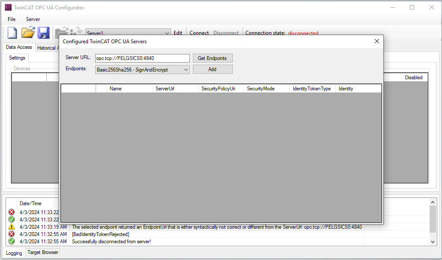The image size is (442, 260).
Task: Switch to the Target Browser tab
Action: pos(43,253)
